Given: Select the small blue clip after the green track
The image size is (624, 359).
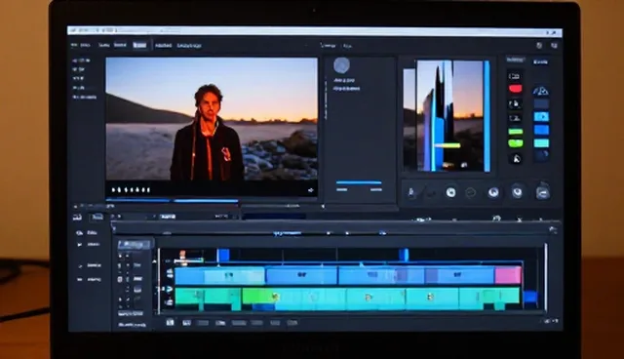Looking at the screenshot, I should 529,297.
